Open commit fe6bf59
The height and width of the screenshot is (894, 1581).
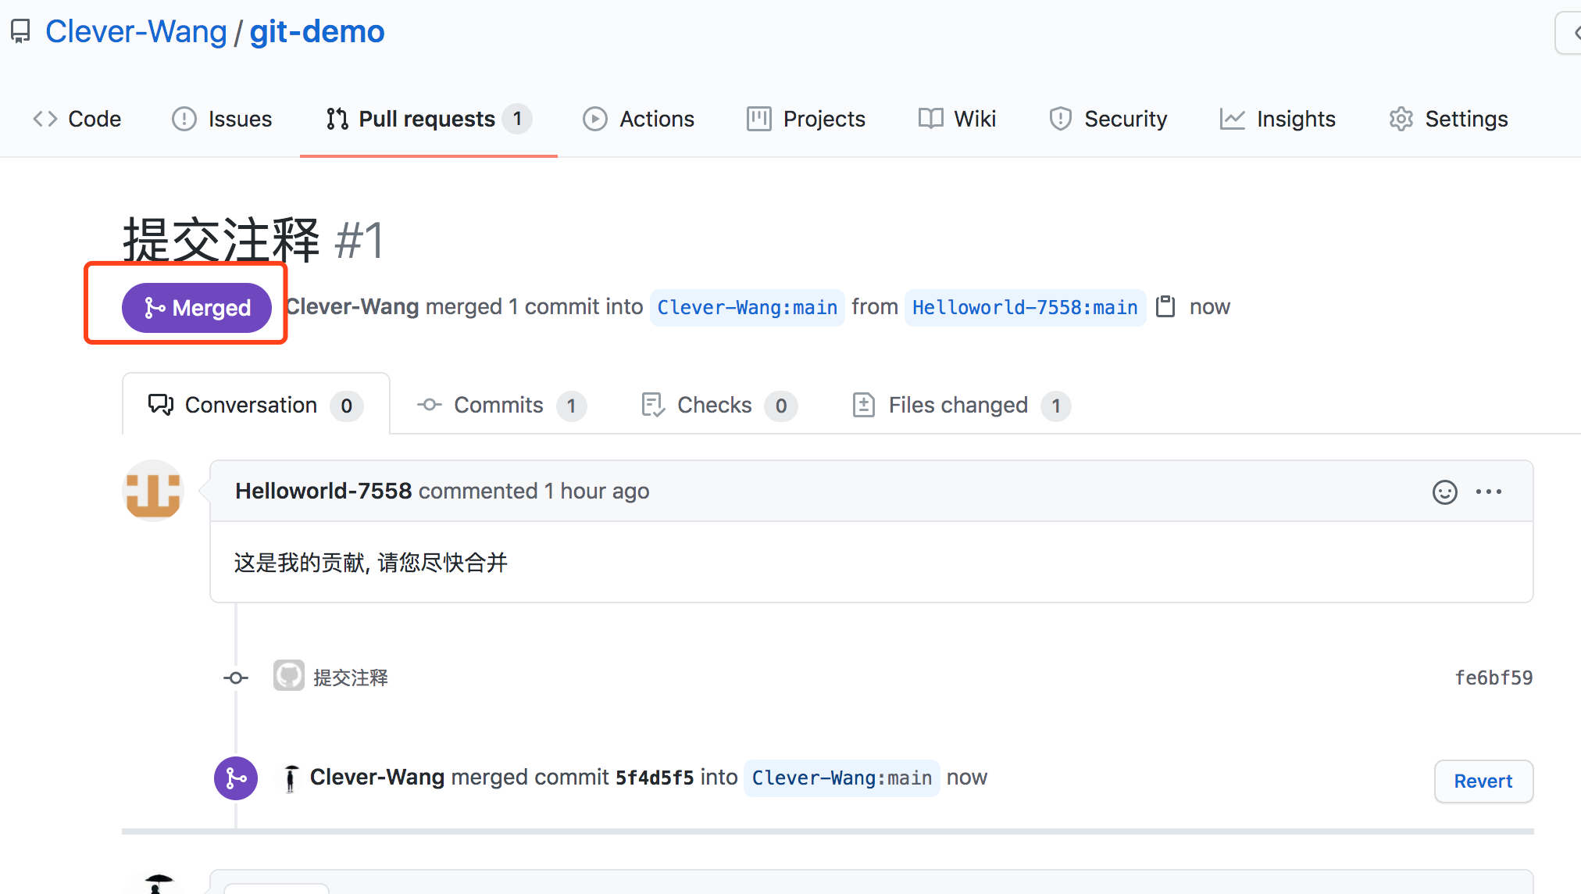pos(1494,677)
